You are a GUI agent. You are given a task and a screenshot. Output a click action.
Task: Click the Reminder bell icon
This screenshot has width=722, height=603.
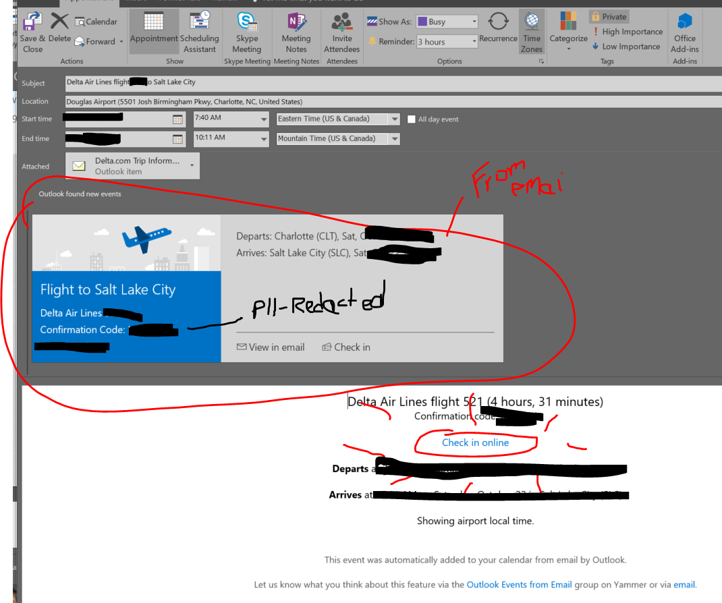click(372, 41)
